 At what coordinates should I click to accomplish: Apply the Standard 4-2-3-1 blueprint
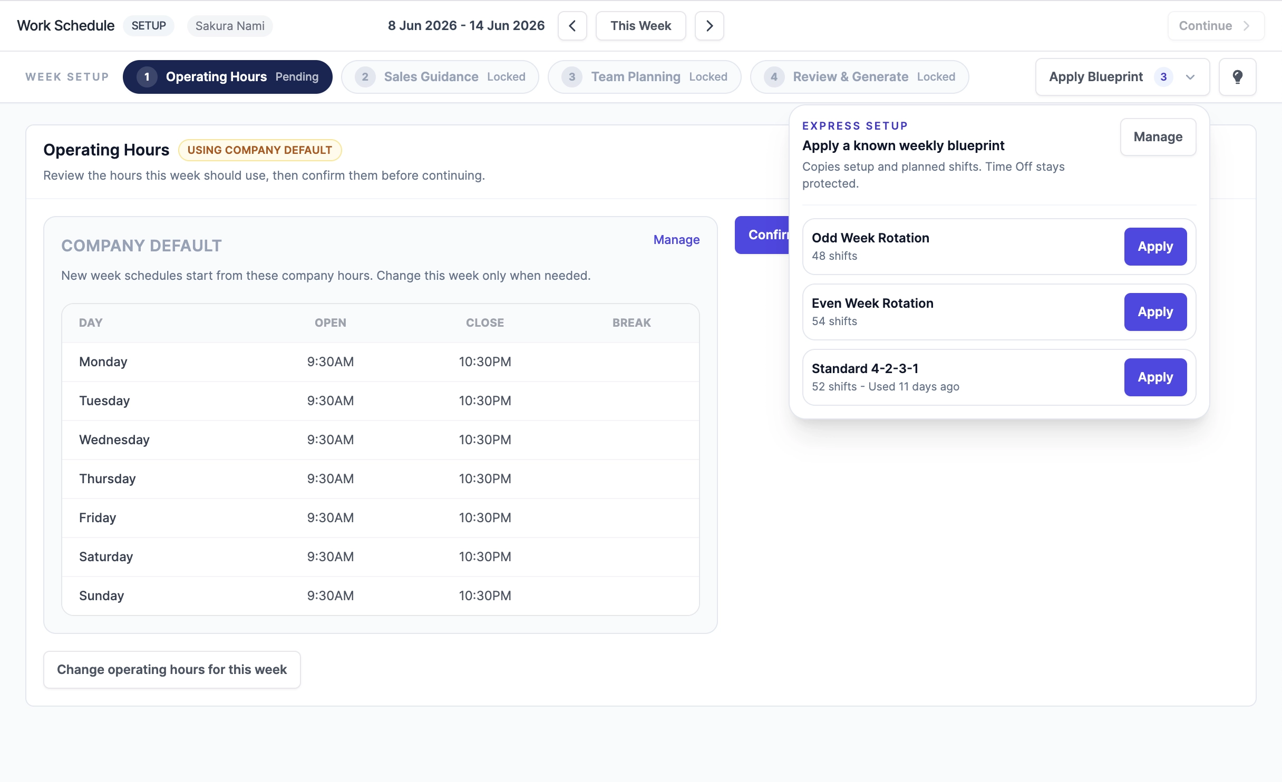[1155, 377]
